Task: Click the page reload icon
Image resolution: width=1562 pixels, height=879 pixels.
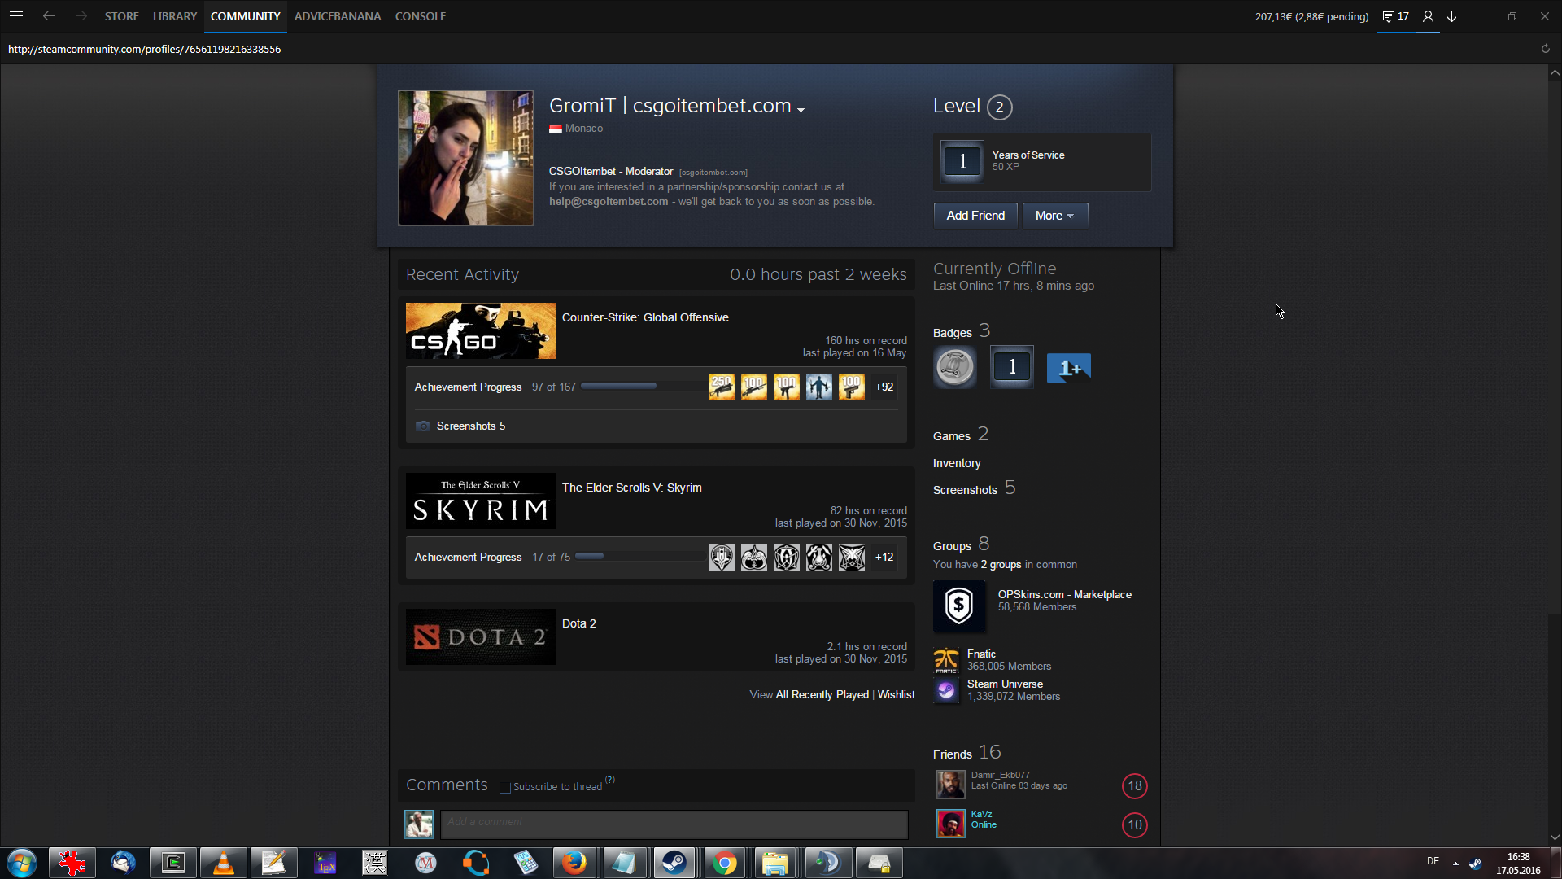Action: pos(1545,49)
